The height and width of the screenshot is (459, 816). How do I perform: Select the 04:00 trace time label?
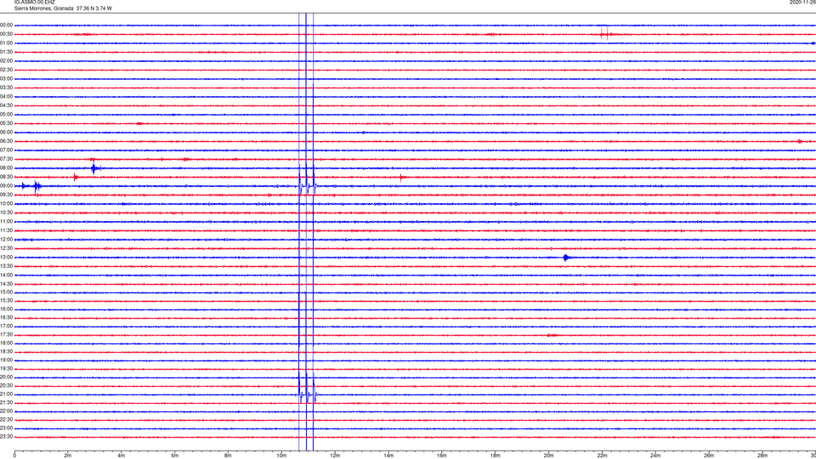pyautogui.click(x=6, y=96)
